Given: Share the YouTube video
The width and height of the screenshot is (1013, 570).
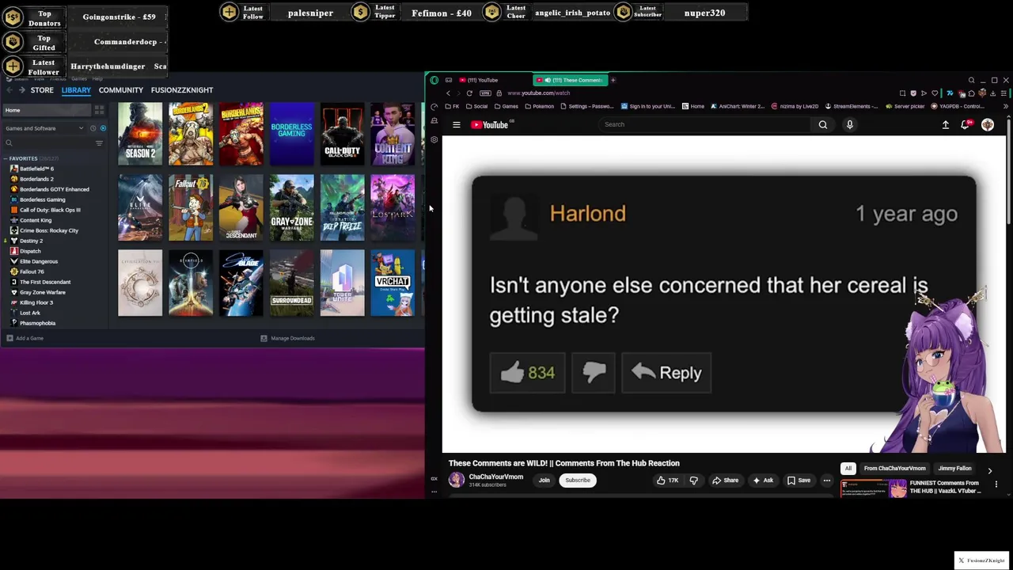Looking at the screenshot, I should click(725, 481).
